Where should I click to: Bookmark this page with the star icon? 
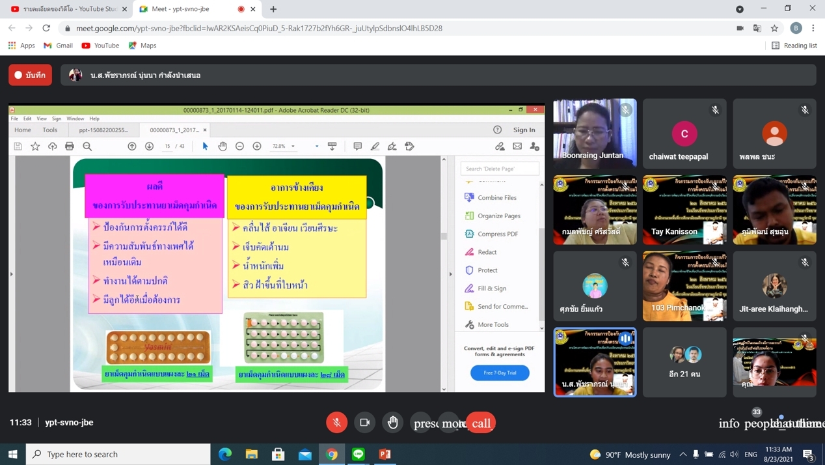point(774,28)
